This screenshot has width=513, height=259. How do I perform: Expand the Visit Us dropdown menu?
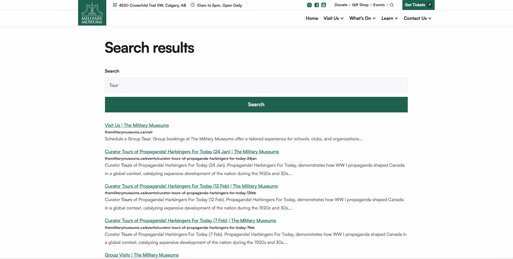tap(333, 18)
